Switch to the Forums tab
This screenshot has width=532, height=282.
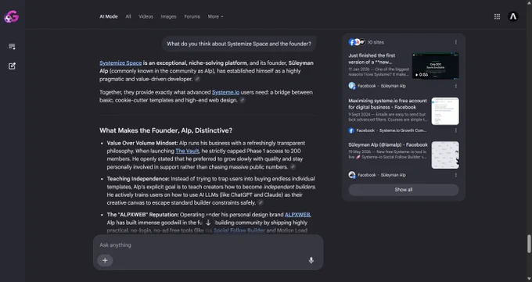192,16
